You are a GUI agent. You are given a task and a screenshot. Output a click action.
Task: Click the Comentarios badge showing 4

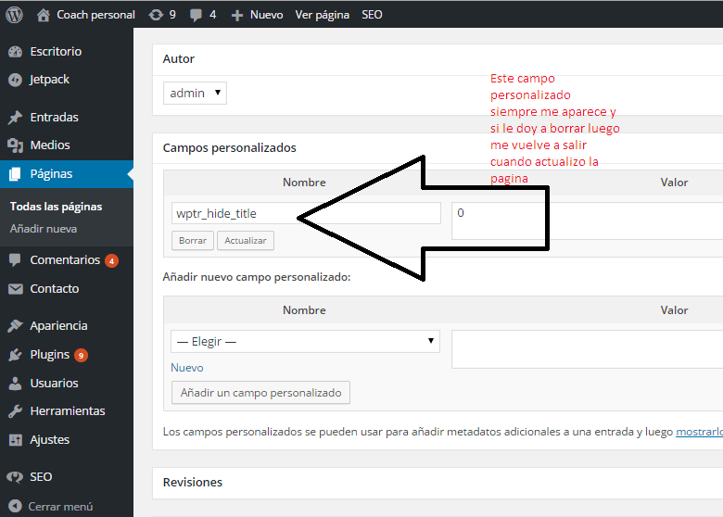[x=111, y=260]
